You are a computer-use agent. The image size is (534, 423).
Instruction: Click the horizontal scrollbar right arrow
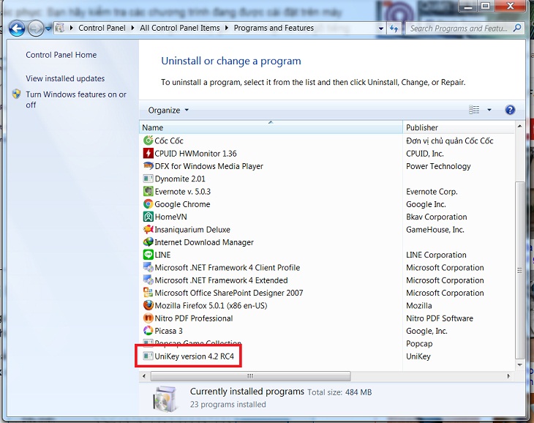tap(508, 376)
